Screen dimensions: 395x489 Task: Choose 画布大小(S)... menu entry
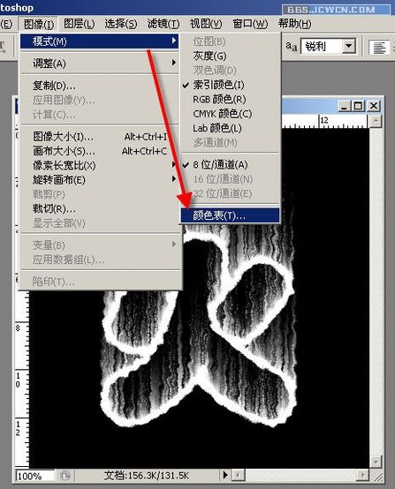point(100,151)
